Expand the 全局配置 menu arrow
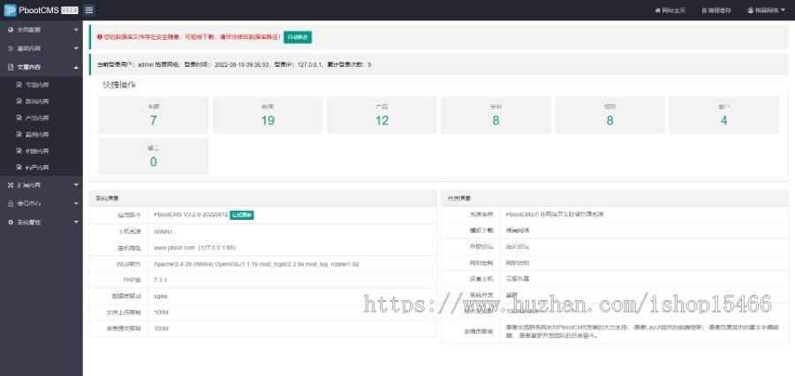The width and height of the screenshot is (795, 376). coord(76,30)
